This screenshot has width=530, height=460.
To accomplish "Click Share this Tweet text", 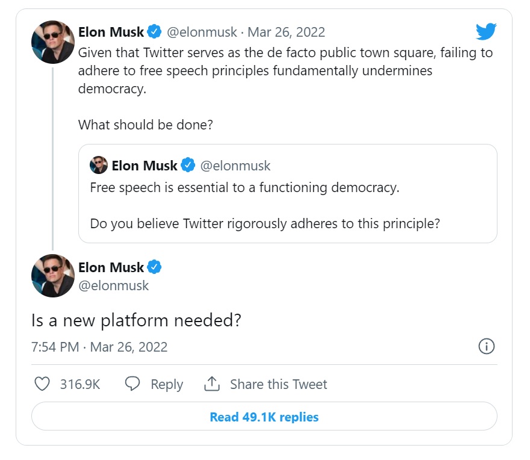I will point(278,384).
